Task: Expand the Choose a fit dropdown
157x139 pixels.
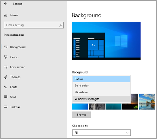Action: (101, 133)
